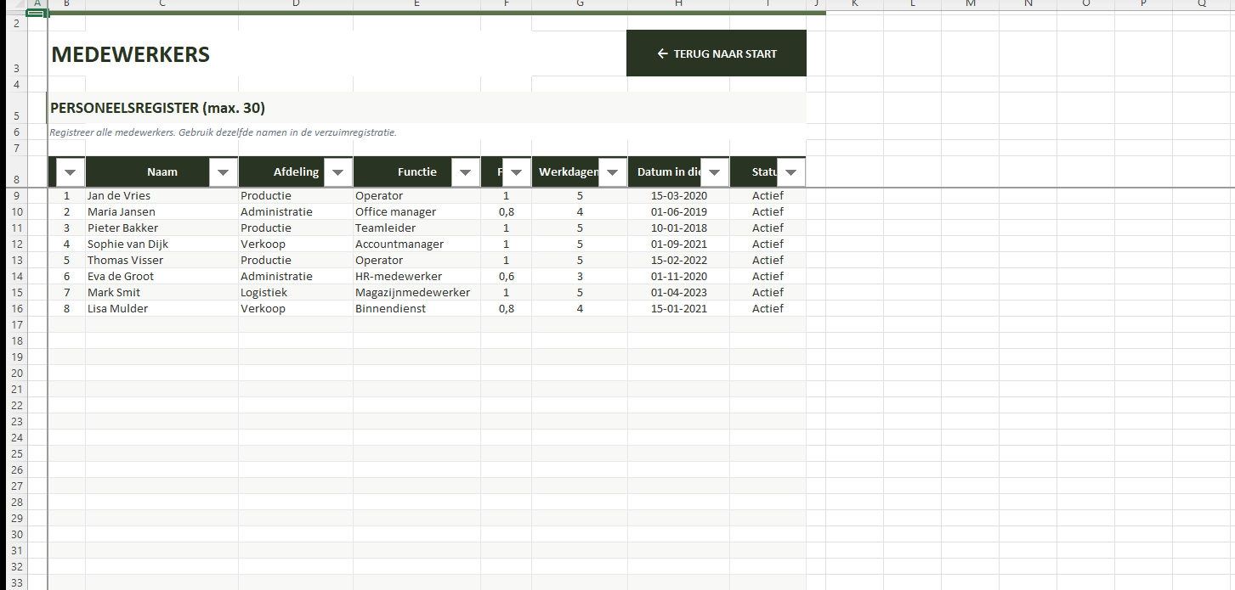This screenshot has height=590, width=1235.
Task: Click the Terug naar start button
Action: click(716, 53)
